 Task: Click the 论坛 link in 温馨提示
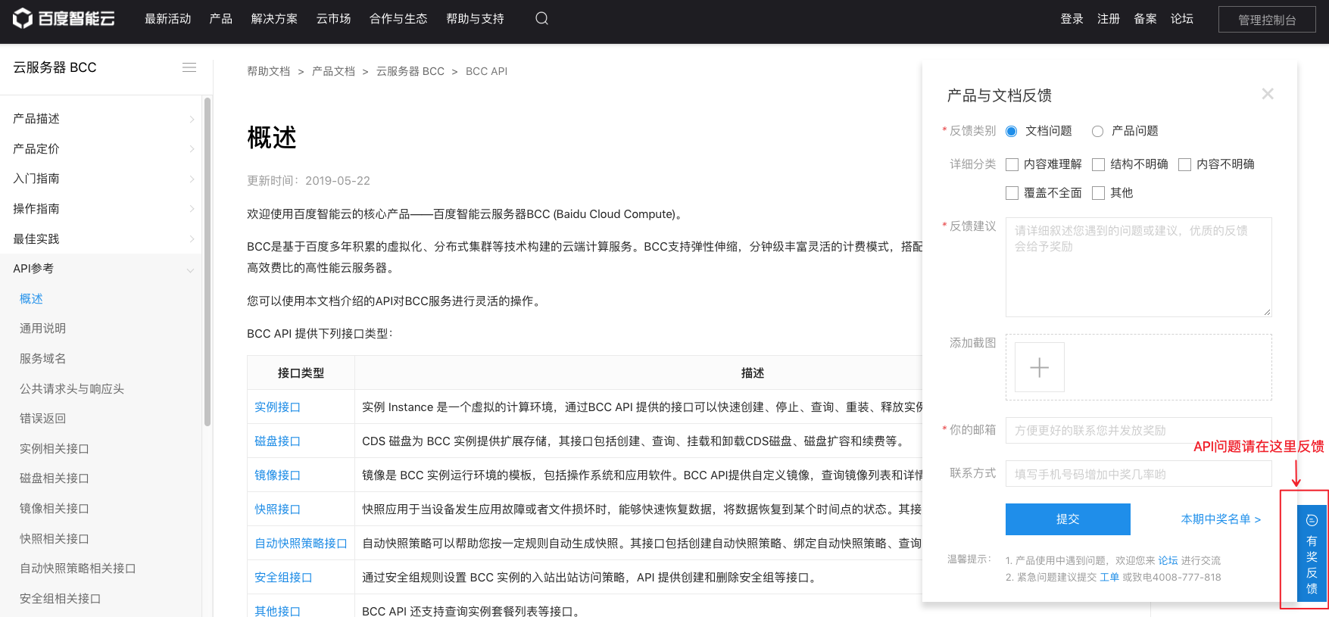pyautogui.click(x=1168, y=560)
